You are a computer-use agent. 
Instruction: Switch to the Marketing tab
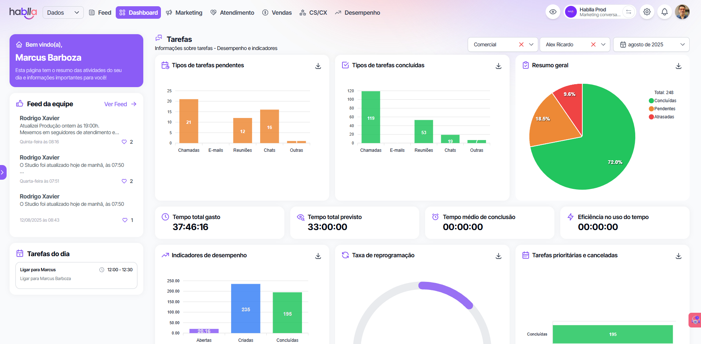pyautogui.click(x=184, y=12)
